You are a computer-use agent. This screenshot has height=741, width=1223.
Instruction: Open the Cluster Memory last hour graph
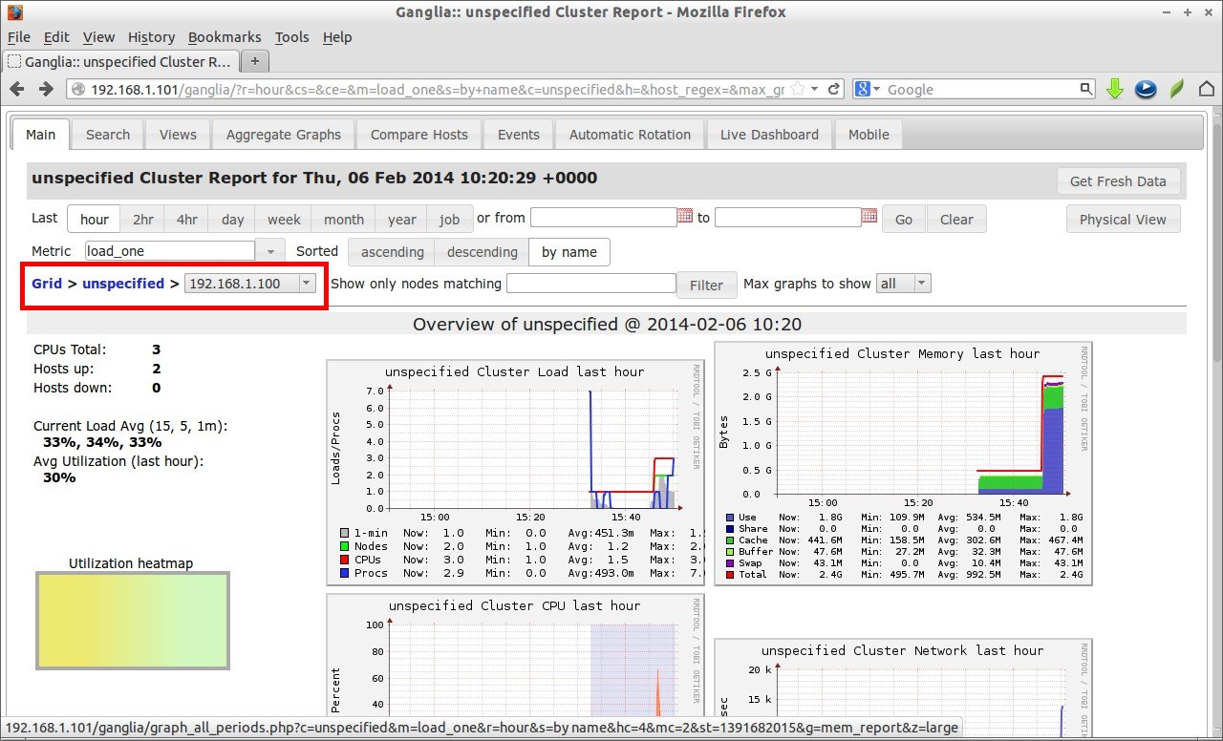[x=903, y=463]
